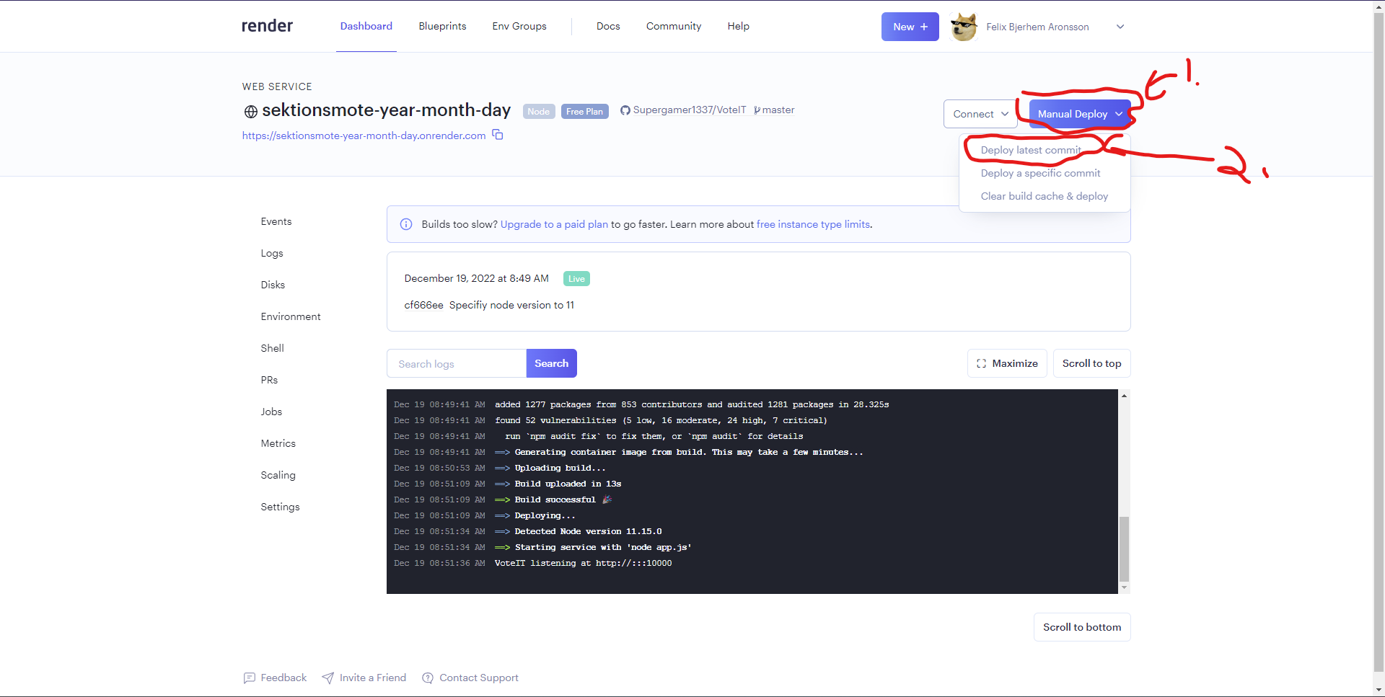The height and width of the screenshot is (697, 1385).
Task: Click the Maximize button label
Action: coord(1015,363)
